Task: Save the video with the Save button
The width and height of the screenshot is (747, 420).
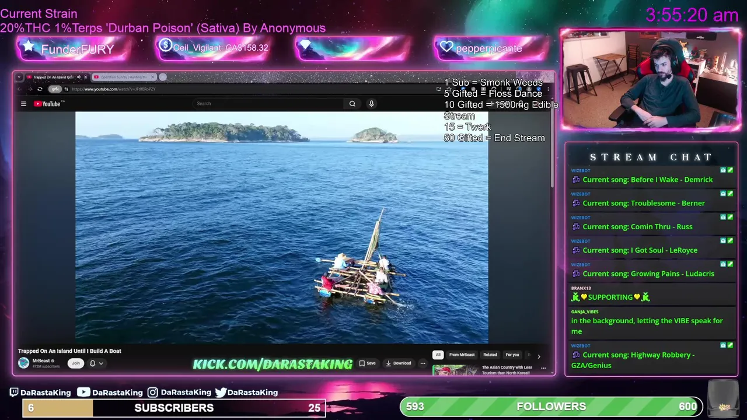Action: tap(367, 363)
